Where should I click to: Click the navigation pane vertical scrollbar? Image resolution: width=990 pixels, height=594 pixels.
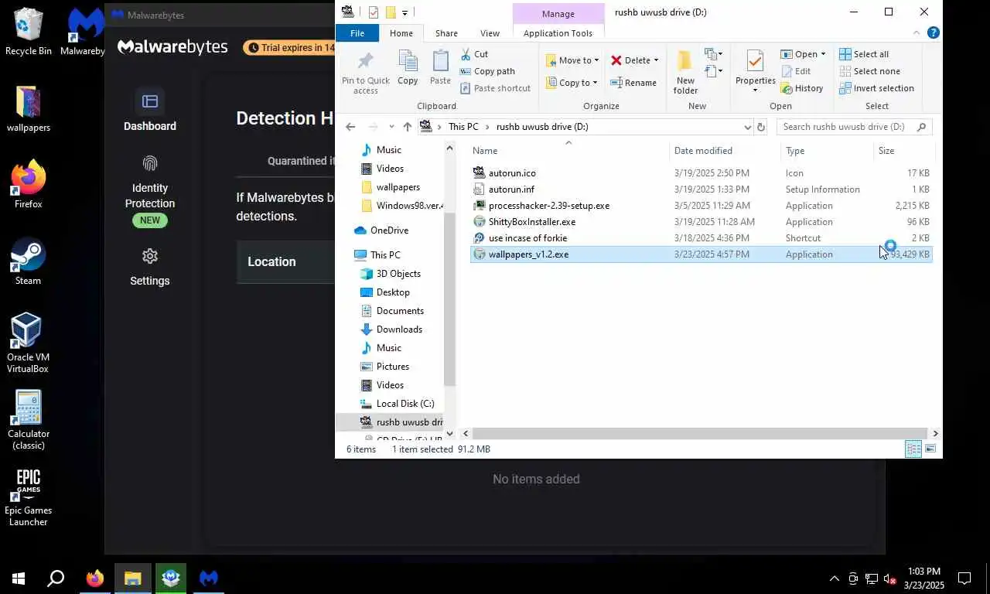(449, 298)
